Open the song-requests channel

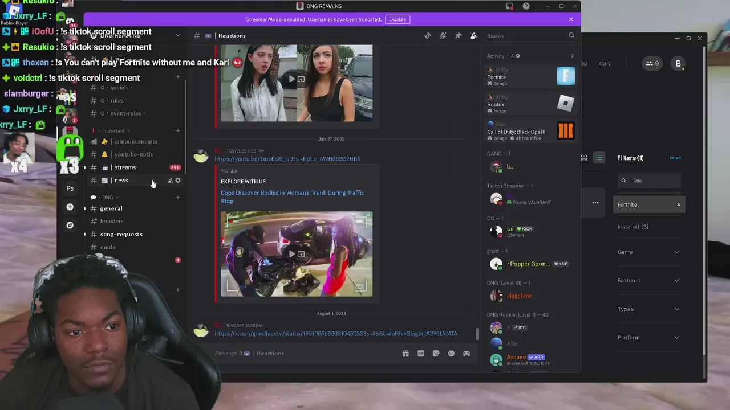(x=121, y=234)
